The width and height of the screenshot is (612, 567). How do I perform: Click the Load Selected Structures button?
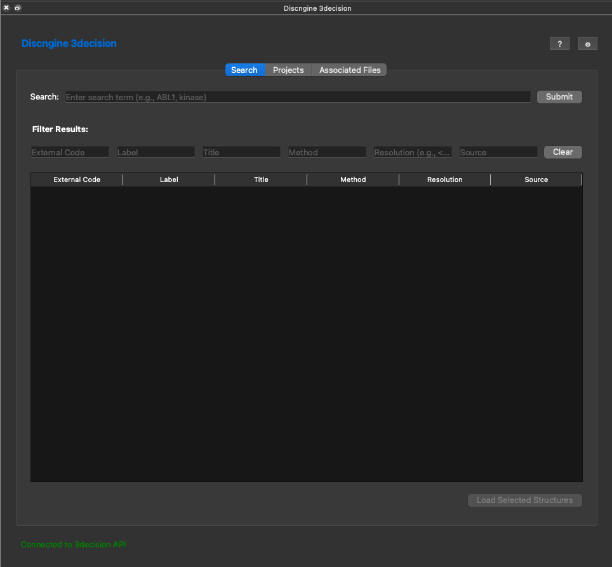pos(524,500)
